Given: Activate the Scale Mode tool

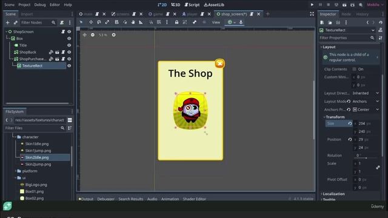Looking at the screenshot, I should (x=107, y=22).
